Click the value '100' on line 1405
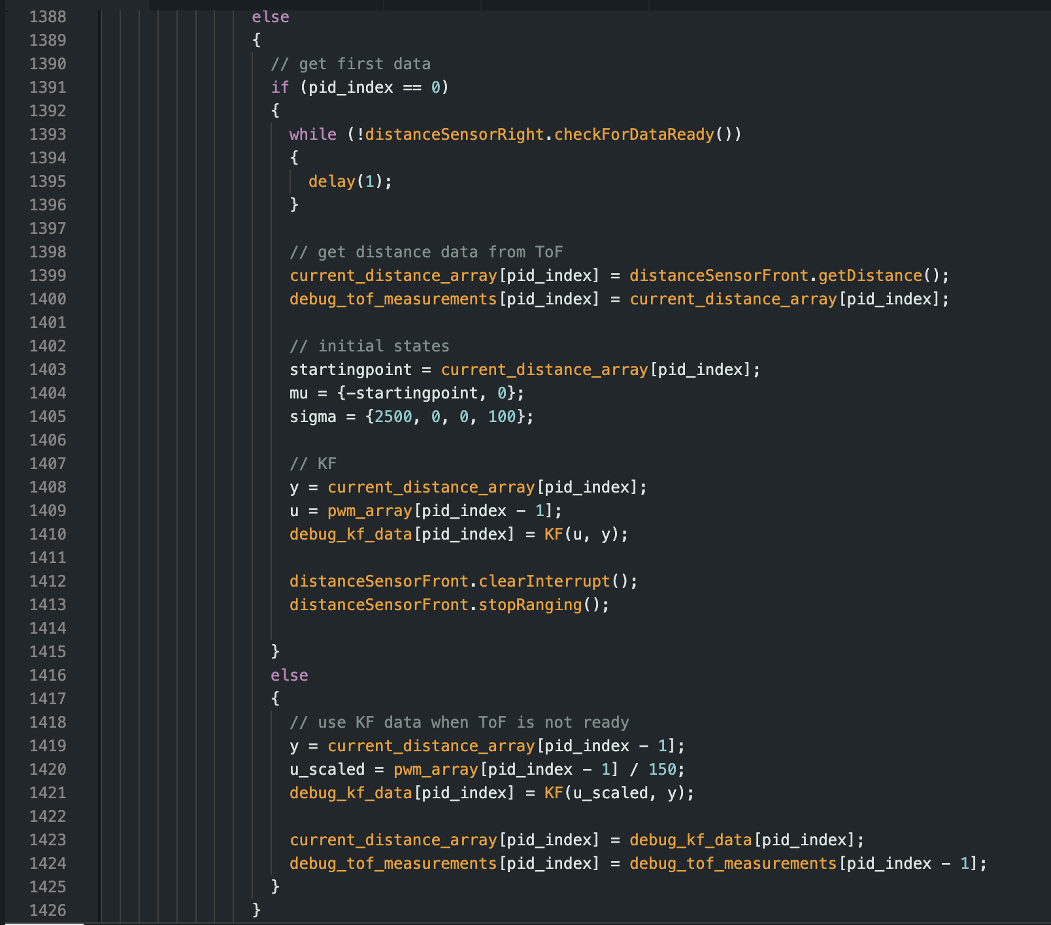1051x925 pixels. point(502,417)
